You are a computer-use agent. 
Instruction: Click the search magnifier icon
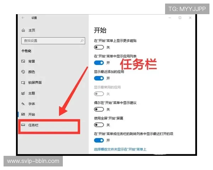click(x=82, y=40)
